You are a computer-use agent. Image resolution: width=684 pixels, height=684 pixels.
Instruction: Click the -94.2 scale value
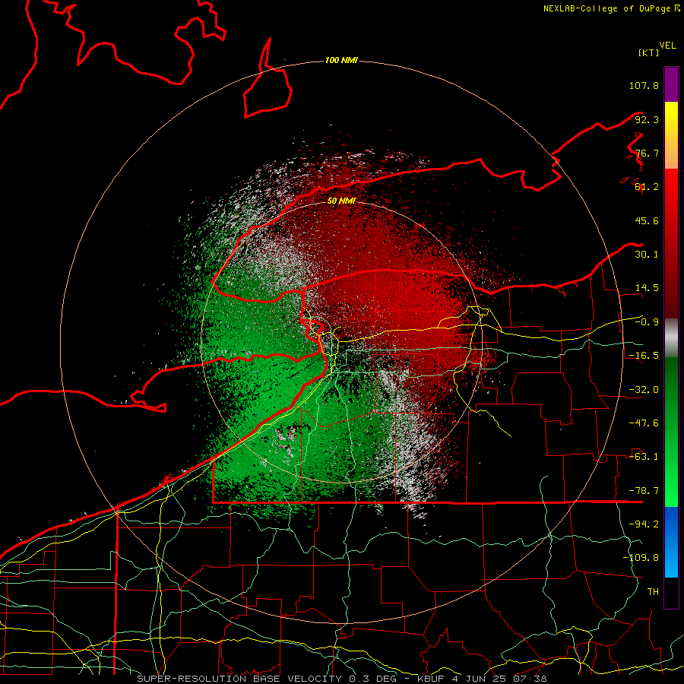(644, 524)
